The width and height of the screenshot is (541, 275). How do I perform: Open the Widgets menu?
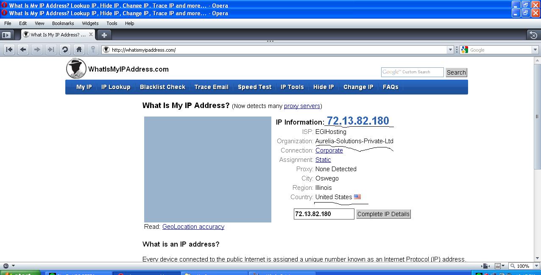point(90,23)
